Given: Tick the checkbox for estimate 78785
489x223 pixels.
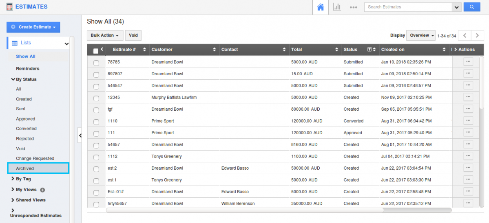Looking at the screenshot, I should [96, 63].
